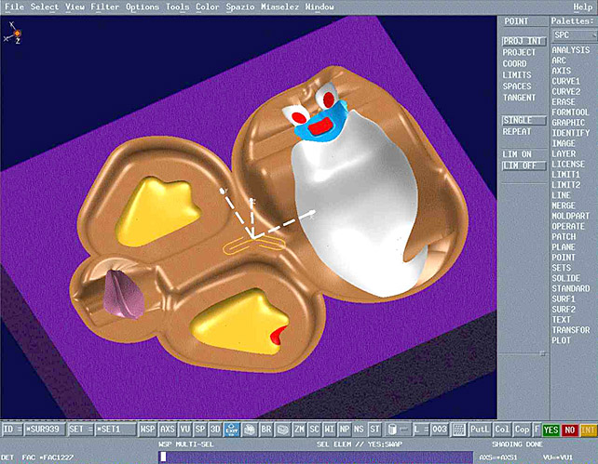Open the View menu
The height and width of the screenshot is (464, 598).
(75, 7)
